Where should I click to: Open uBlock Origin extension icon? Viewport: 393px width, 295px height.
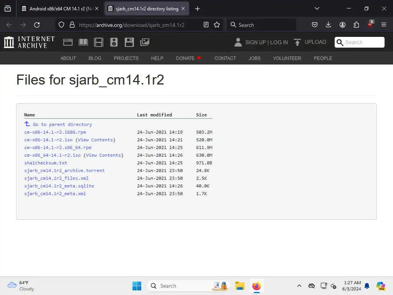370,24
